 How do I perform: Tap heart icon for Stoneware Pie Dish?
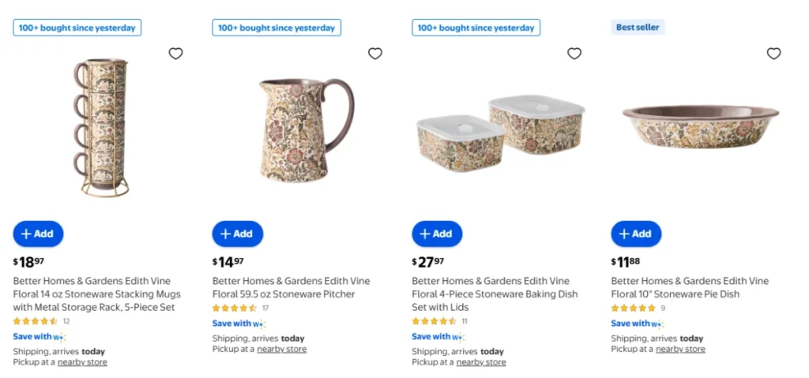(x=773, y=54)
